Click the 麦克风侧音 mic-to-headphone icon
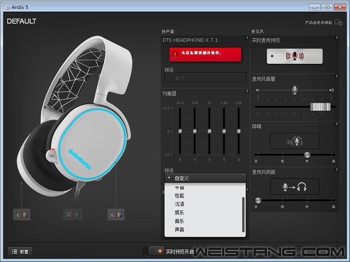The image size is (350, 262). [294, 187]
